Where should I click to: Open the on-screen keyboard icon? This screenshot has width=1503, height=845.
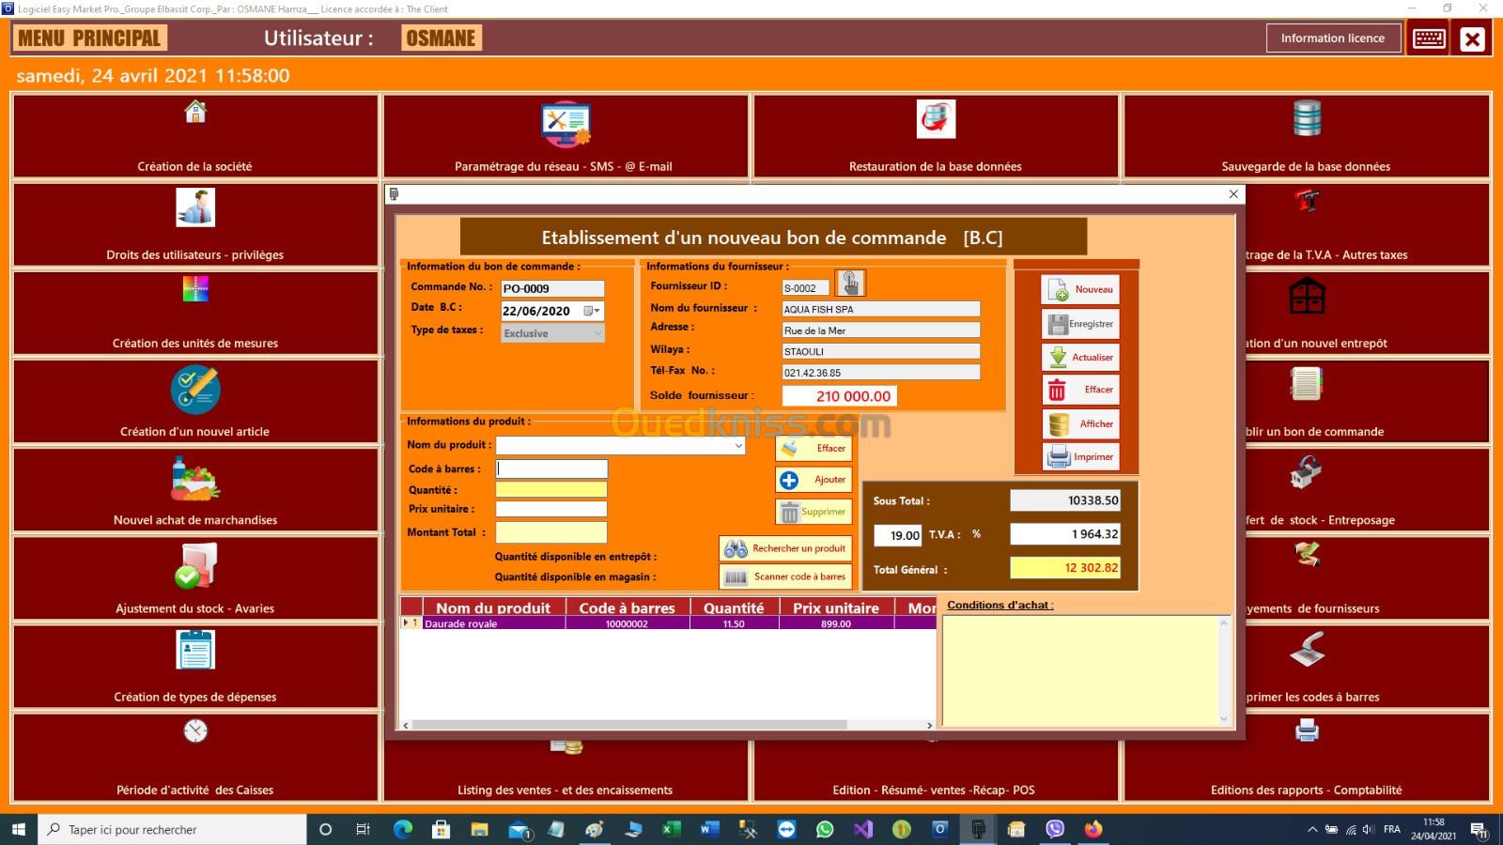tap(1429, 38)
